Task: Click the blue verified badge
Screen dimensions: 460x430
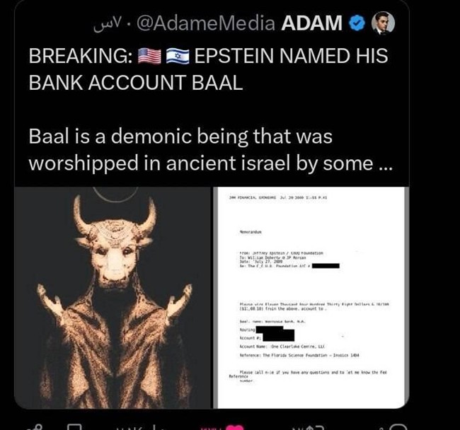Action: pyautogui.click(x=357, y=23)
